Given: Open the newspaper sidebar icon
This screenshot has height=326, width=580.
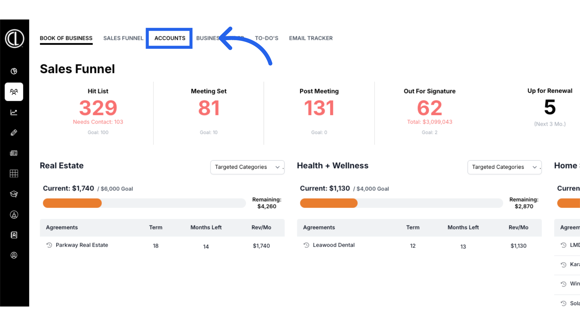Looking at the screenshot, I should pyautogui.click(x=14, y=153).
